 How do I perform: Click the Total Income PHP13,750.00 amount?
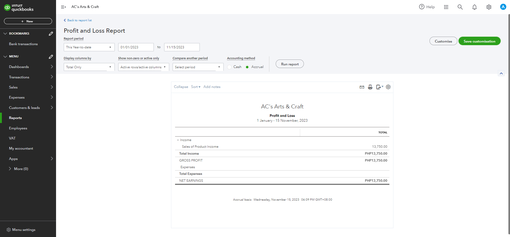(x=376, y=154)
